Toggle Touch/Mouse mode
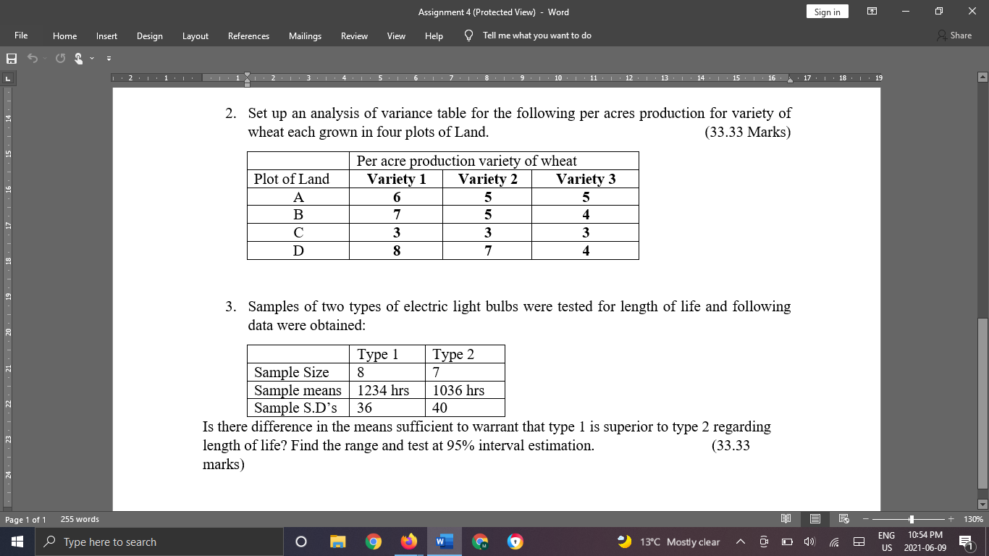 [78, 57]
